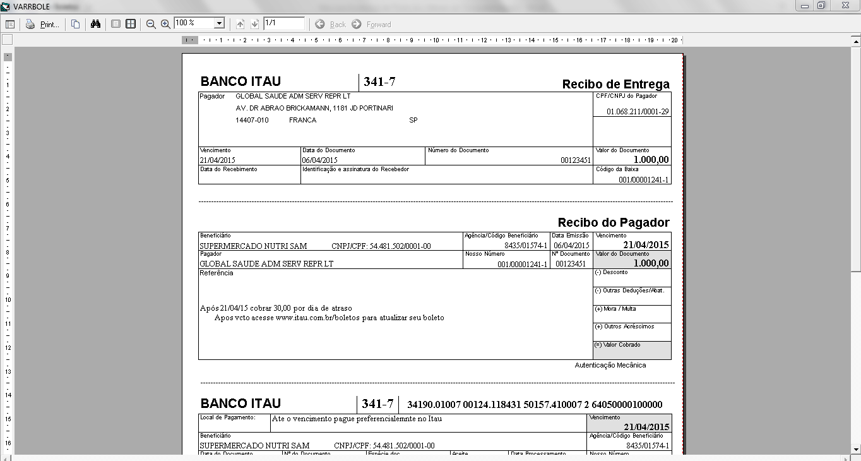Click the '(+) Mora / Multa' label
The image size is (861, 461).
coord(615,309)
